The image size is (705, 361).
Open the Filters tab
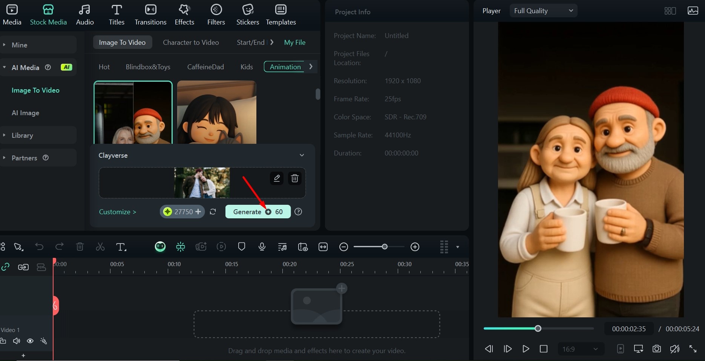pos(216,15)
